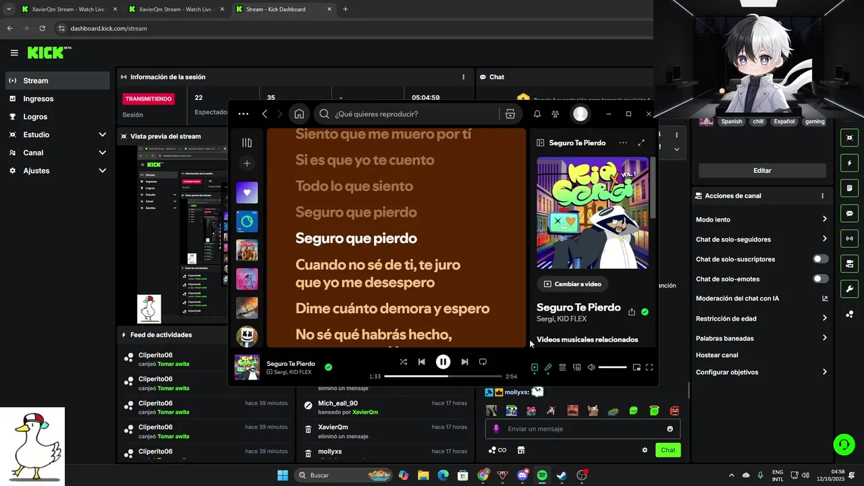This screenshot has height=486, width=864.
Task: Click lyric line Dime cuánto demora y espero
Action: tap(392, 308)
